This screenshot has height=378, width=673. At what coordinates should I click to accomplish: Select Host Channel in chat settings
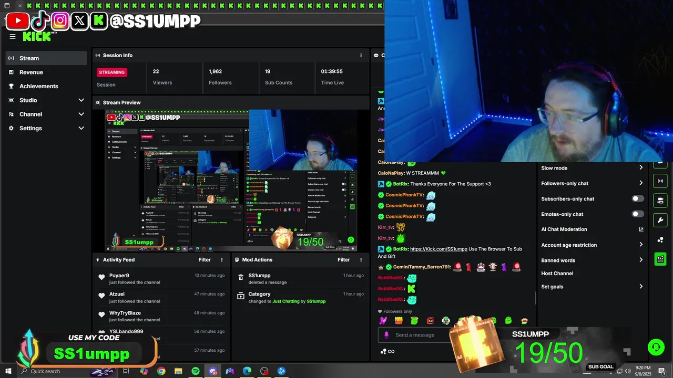click(557, 274)
